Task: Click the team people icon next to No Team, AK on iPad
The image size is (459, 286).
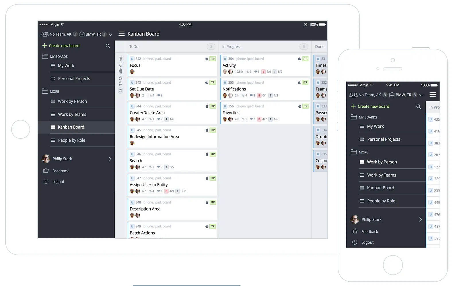Action: pos(45,34)
